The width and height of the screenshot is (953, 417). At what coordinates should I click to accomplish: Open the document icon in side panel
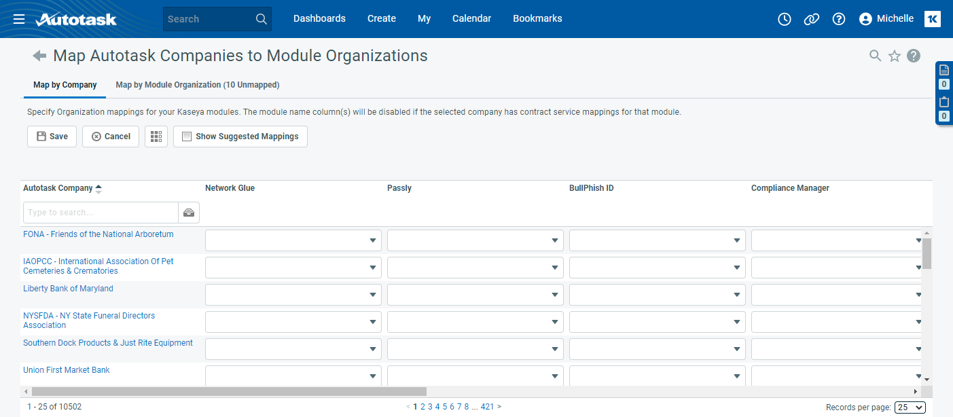tap(943, 70)
